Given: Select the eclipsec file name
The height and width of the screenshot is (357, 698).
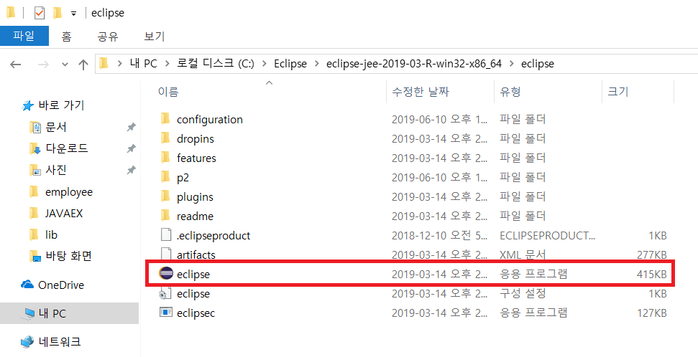Looking at the screenshot, I should pos(196,313).
